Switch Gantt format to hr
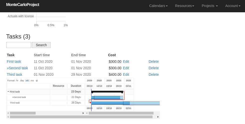The width and height of the screenshot is (245, 124). point(17,80)
